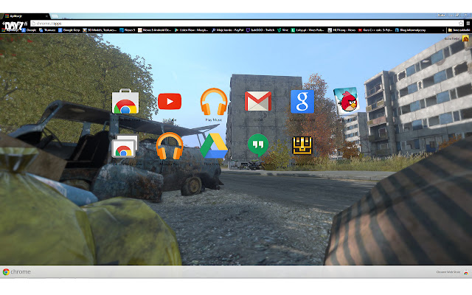Screen dimensions: 472x295
Task: Click the chrome logo in the bottom bar
Action: (16, 272)
